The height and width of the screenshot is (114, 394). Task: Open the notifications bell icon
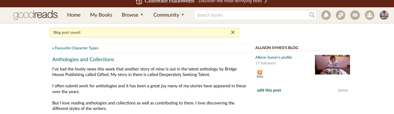(326, 15)
